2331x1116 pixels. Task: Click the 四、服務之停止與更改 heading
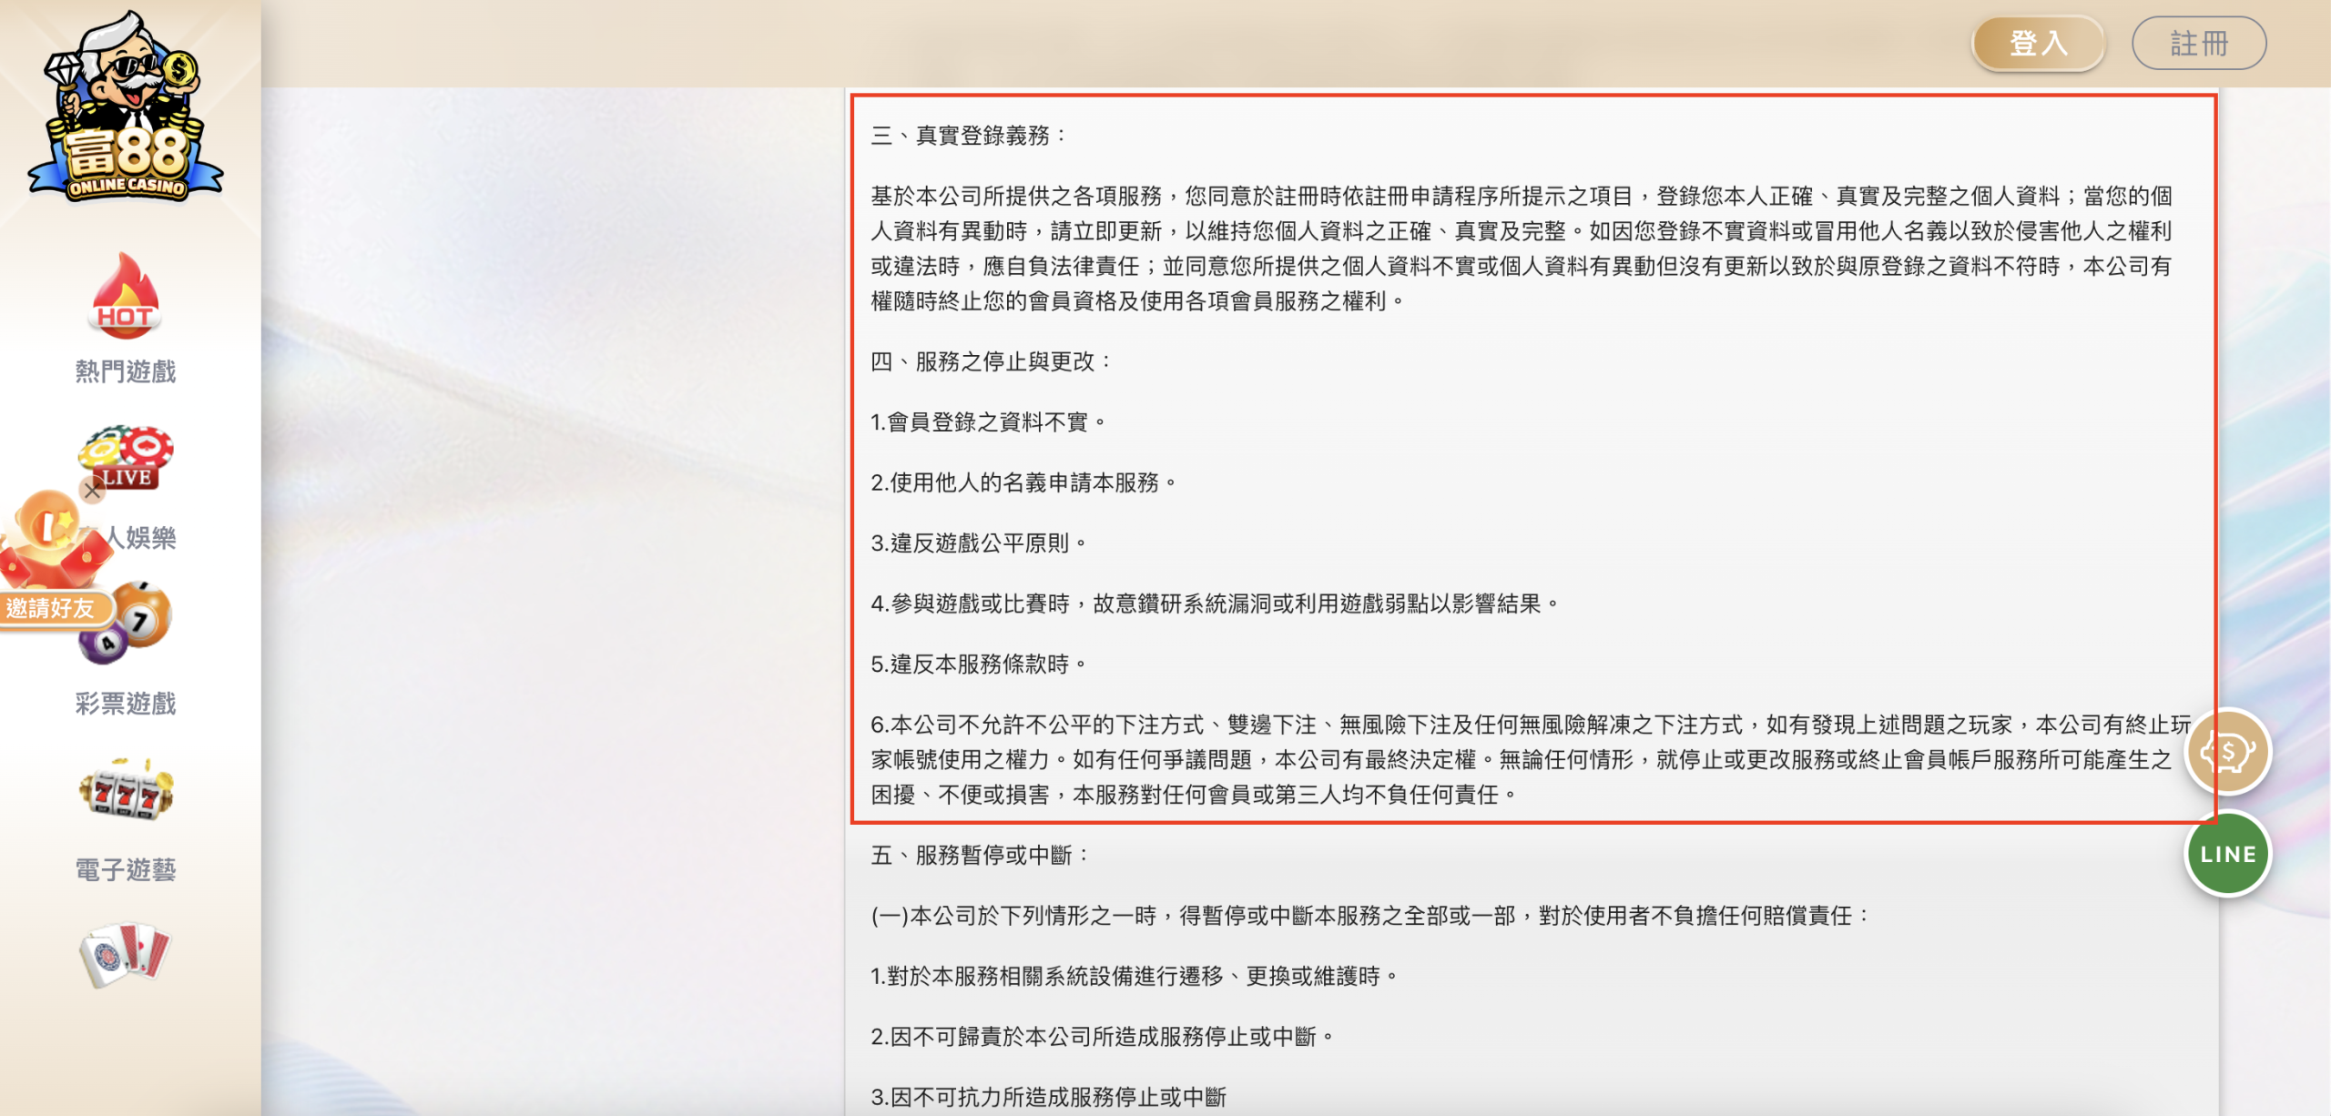click(992, 361)
